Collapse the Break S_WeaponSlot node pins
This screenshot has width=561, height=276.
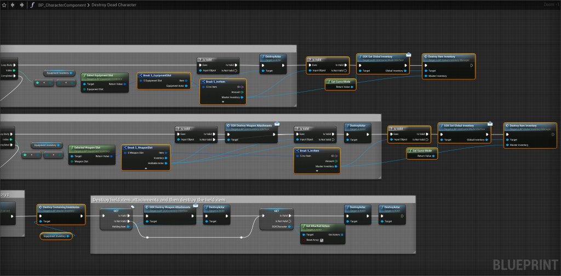coord(146,168)
